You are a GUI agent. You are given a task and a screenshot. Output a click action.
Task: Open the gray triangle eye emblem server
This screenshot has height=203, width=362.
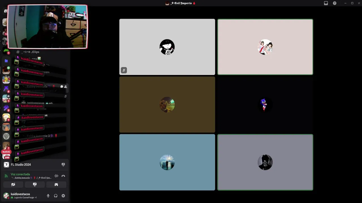pyautogui.click(x=6, y=136)
